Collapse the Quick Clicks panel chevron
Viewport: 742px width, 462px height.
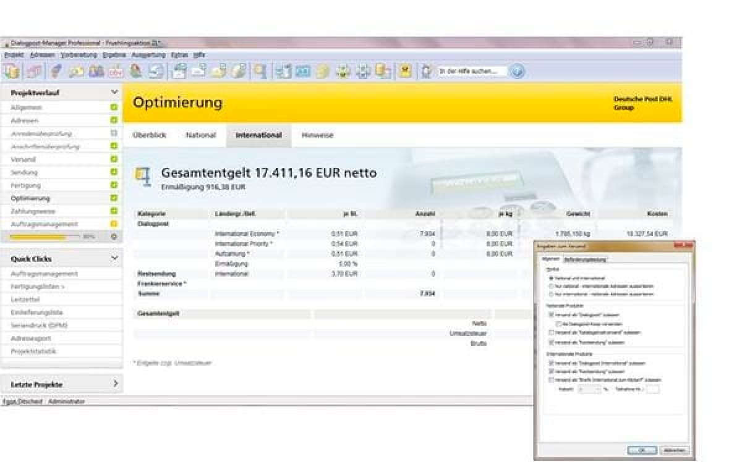(114, 258)
